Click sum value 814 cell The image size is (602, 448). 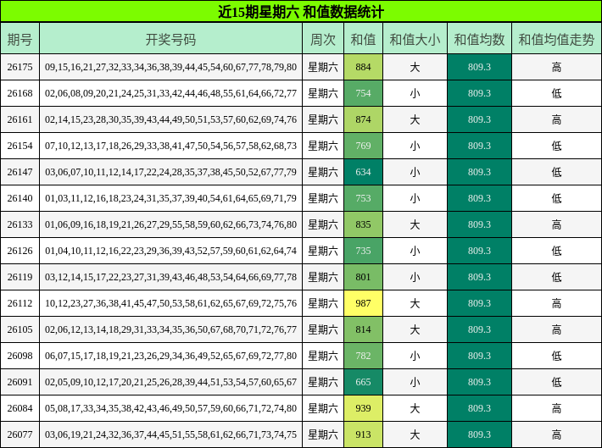[363, 329]
